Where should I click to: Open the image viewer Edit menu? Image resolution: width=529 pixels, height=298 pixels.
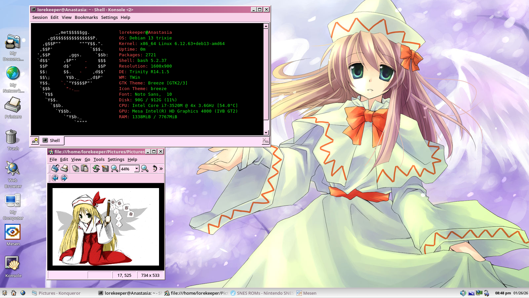coord(64,160)
